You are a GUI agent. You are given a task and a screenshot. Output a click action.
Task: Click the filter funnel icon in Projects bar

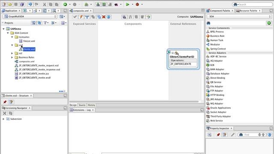pyautogui.click(x=46, y=23)
